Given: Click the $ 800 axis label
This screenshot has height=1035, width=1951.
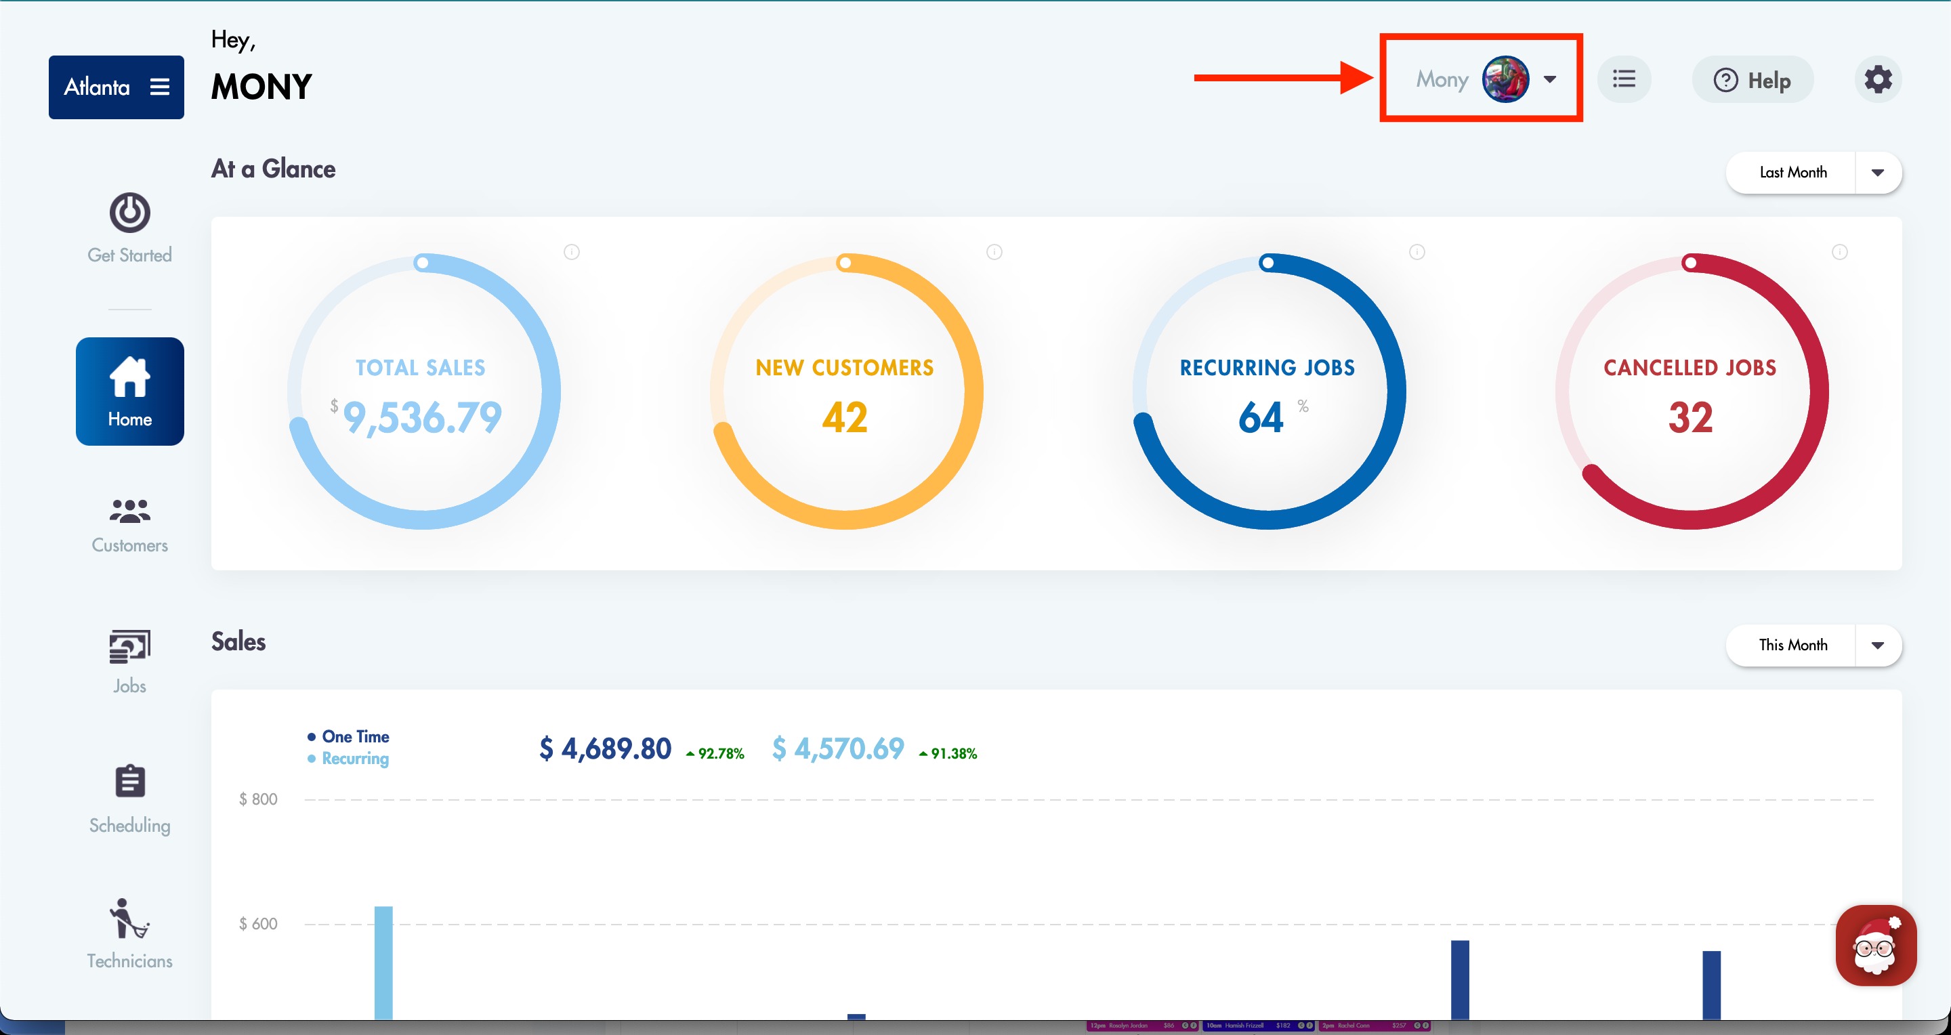Looking at the screenshot, I should tap(258, 799).
